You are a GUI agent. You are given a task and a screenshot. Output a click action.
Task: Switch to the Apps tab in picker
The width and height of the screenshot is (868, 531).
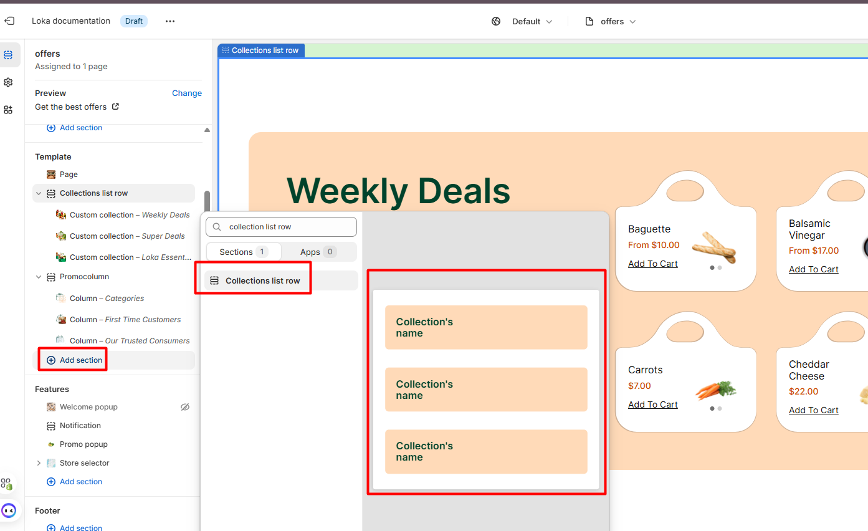[318, 252]
